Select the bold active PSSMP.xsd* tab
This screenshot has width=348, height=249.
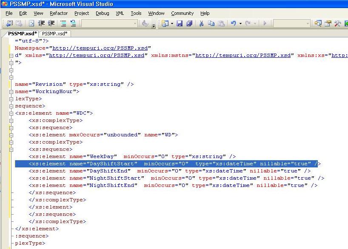[x=22, y=34]
